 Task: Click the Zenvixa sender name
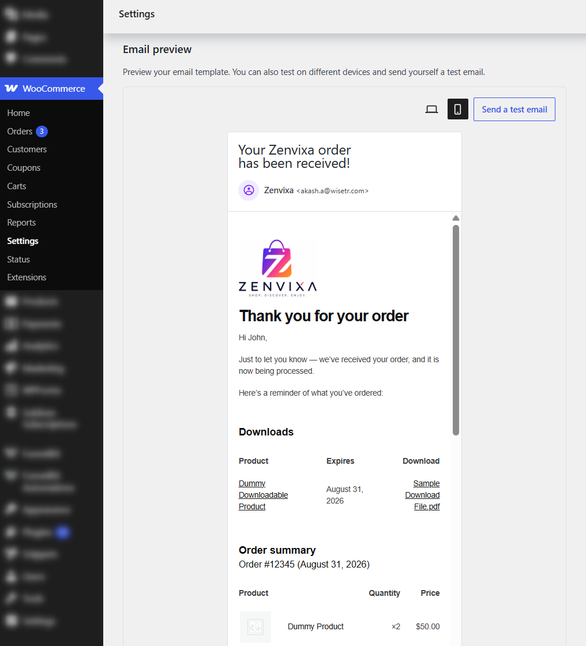pyautogui.click(x=279, y=190)
